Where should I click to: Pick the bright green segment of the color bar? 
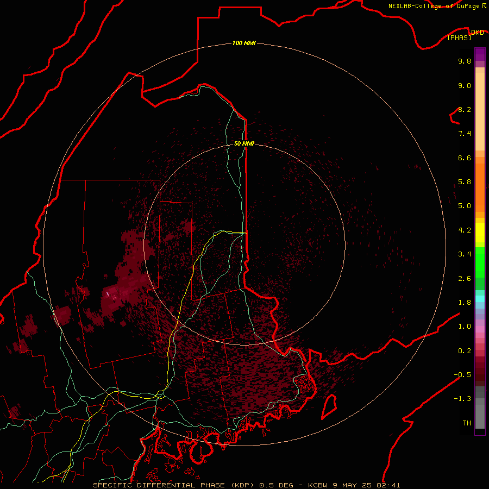coord(480,262)
